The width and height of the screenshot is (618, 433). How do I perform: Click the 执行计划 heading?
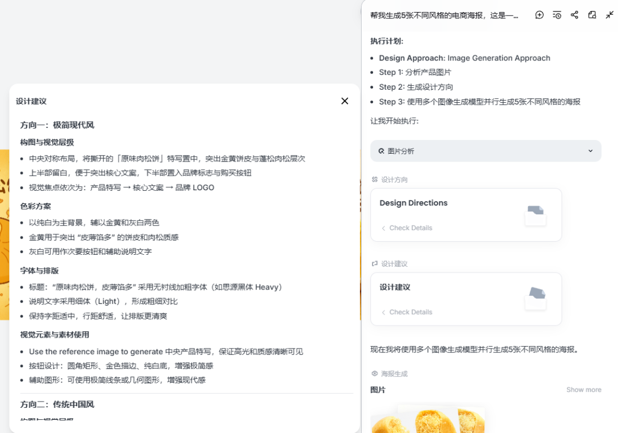(x=387, y=41)
